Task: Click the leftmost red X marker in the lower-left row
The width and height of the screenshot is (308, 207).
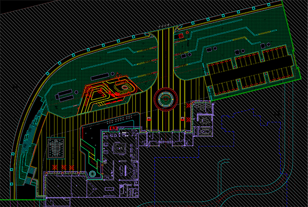Action: click(x=55, y=168)
